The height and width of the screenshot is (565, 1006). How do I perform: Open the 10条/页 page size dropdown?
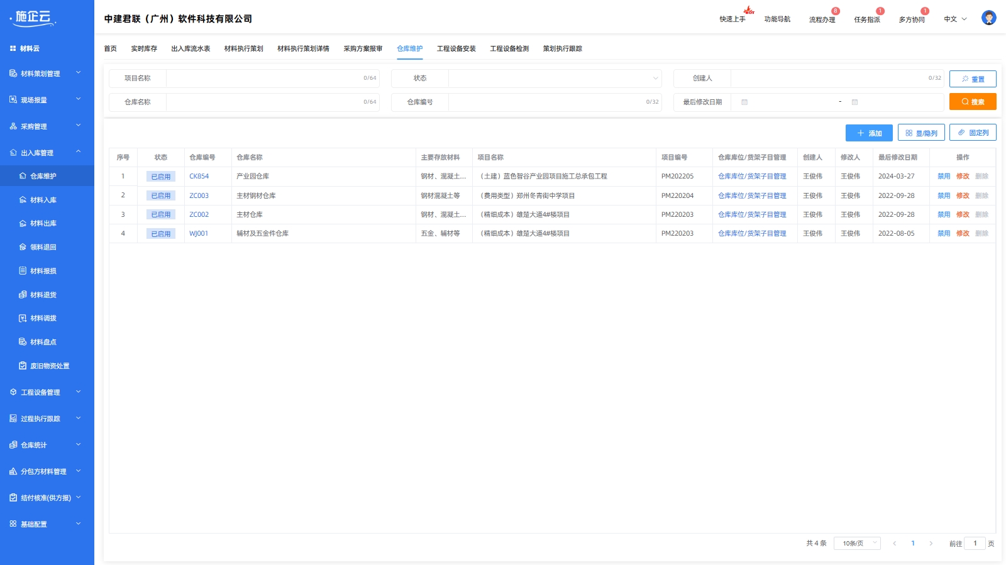pos(857,544)
